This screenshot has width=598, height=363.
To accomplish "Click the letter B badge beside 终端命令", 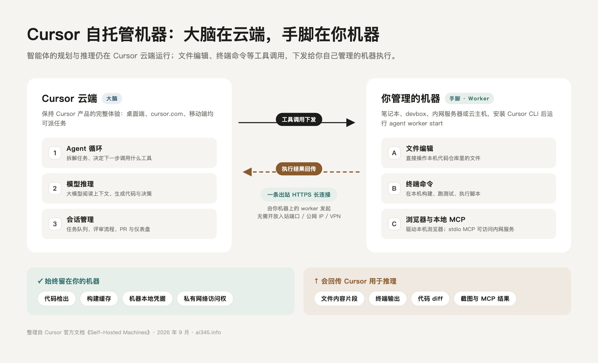I will click(x=394, y=189).
